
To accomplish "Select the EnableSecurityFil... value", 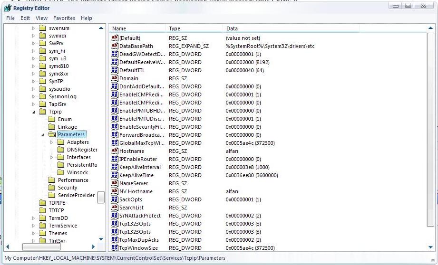I will pos(142,127).
